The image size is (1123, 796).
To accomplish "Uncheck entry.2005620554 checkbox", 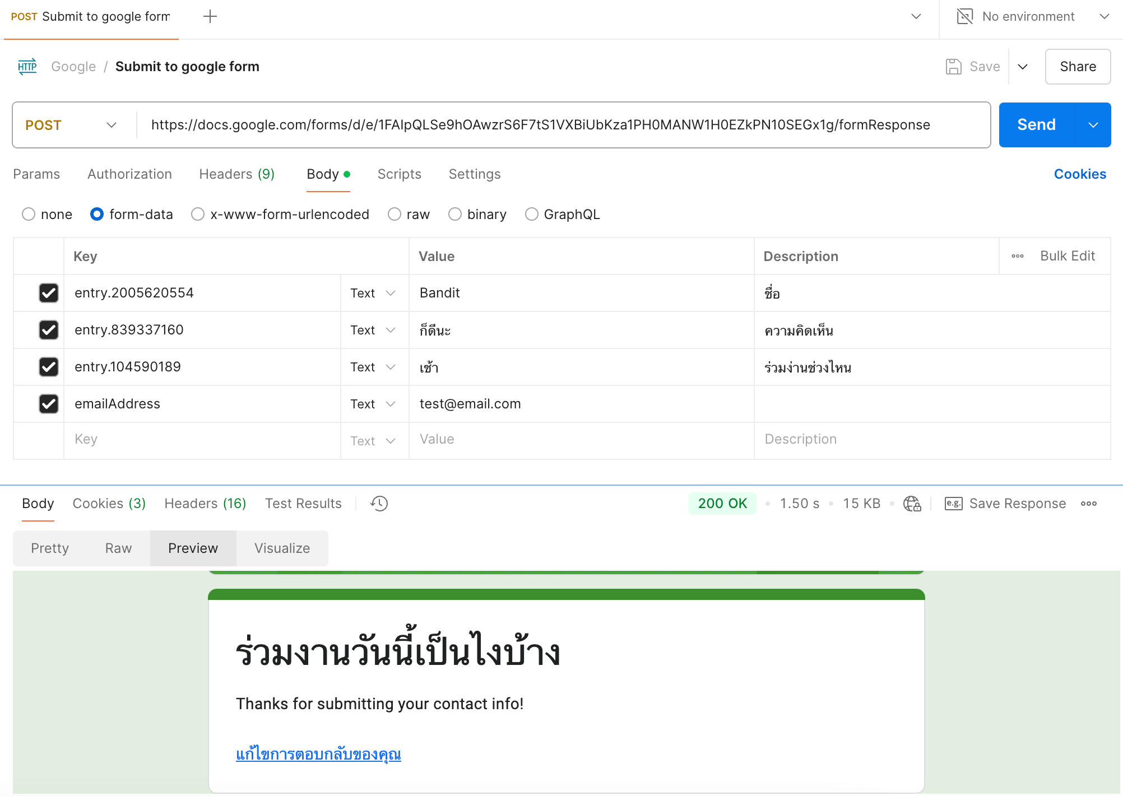I will tap(48, 293).
